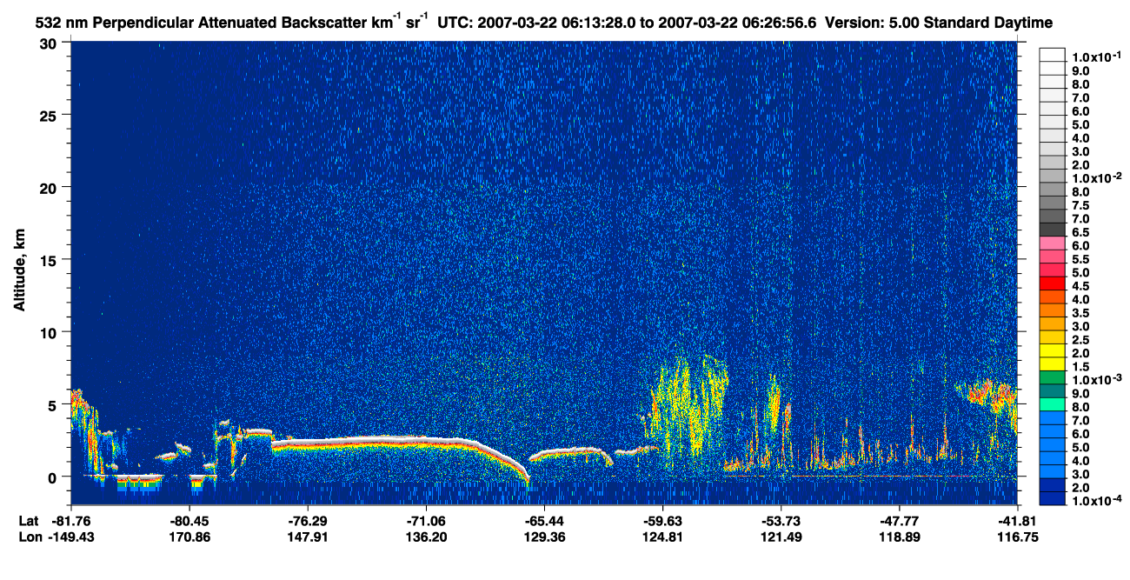Click the color bar label "2.5"
This screenshot has height=580, width=1130.
click(1080, 340)
